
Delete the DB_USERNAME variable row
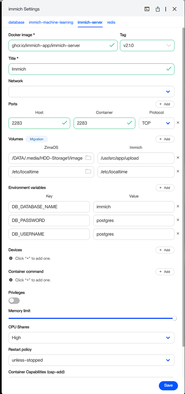[x=178, y=233]
